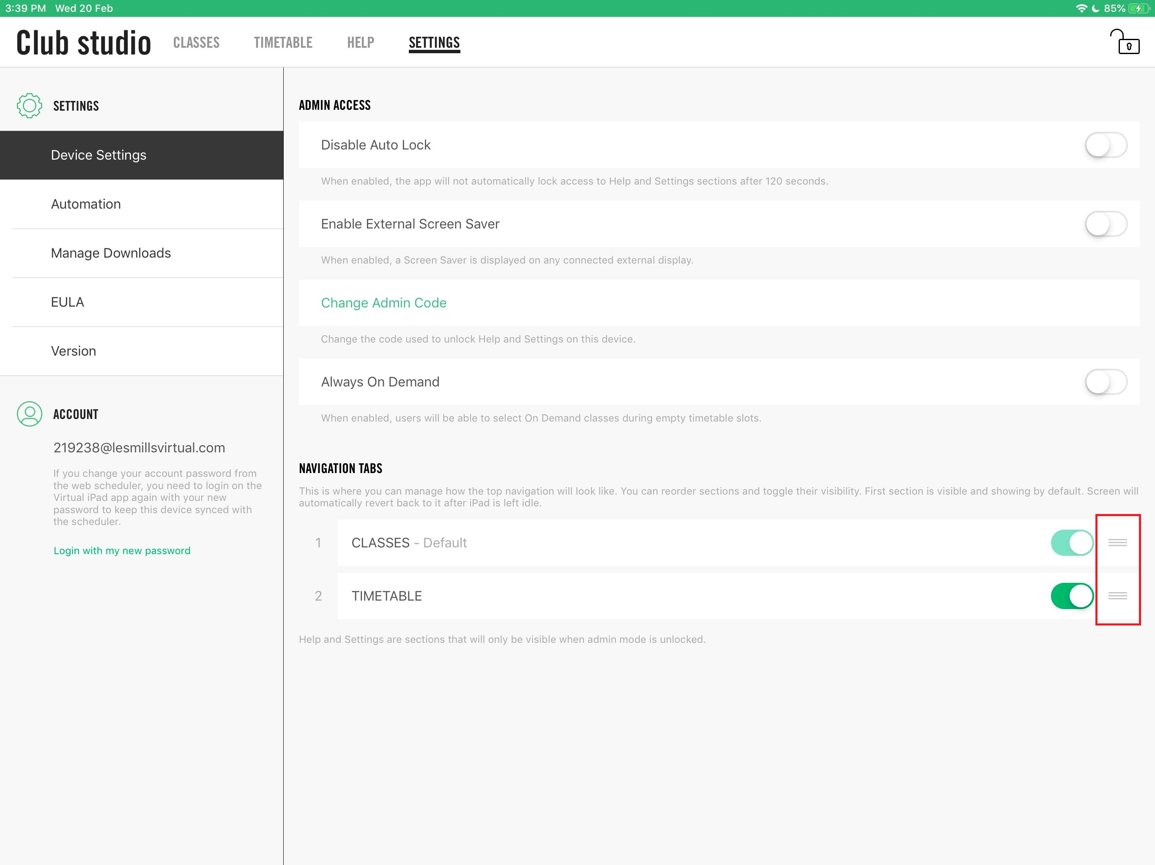The height and width of the screenshot is (865, 1155).
Task: Click the Settings gear icon
Action: pyautogui.click(x=29, y=106)
